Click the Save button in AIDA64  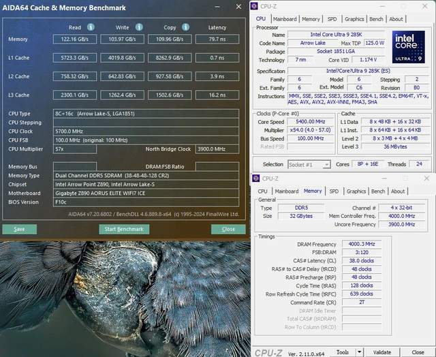click(x=19, y=229)
